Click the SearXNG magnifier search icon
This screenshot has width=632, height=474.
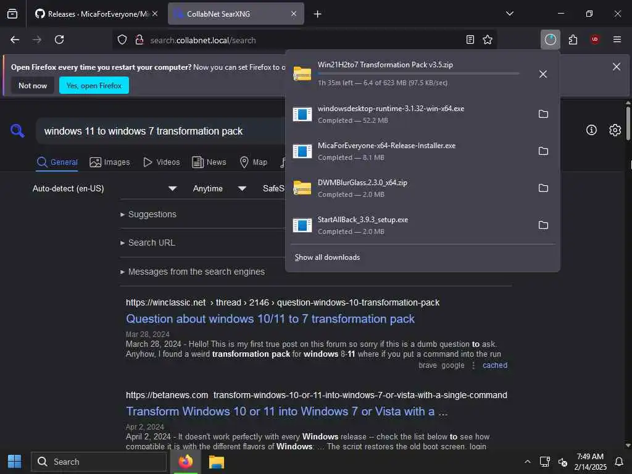17,131
